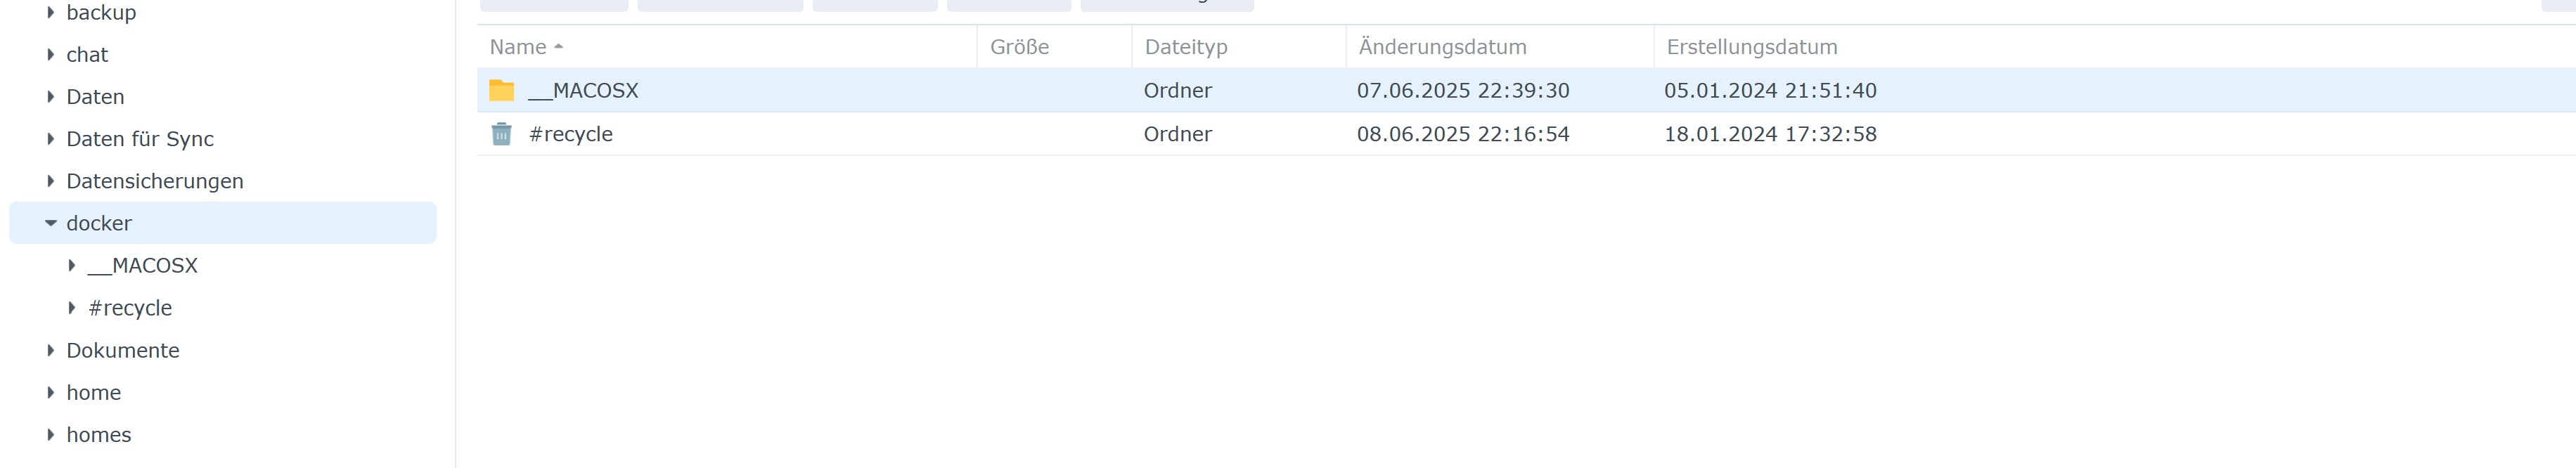Select the __MACOSX row name text
This screenshot has width=2576, height=468.
pos(583,91)
